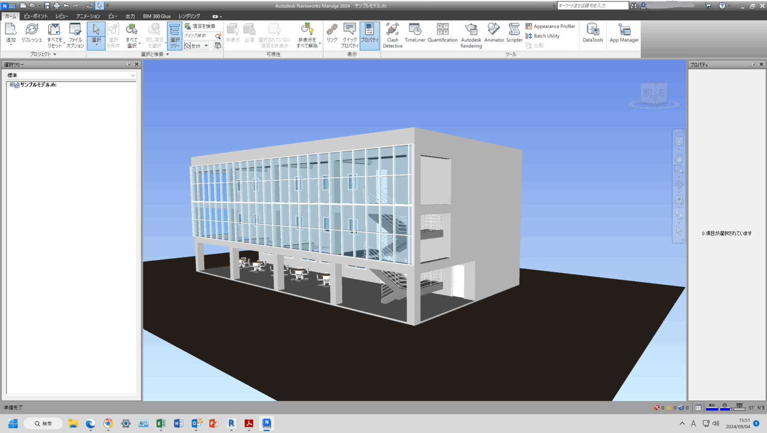Launch the TimeLiner tool
The image size is (767, 433).
pyautogui.click(x=414, y=32)
